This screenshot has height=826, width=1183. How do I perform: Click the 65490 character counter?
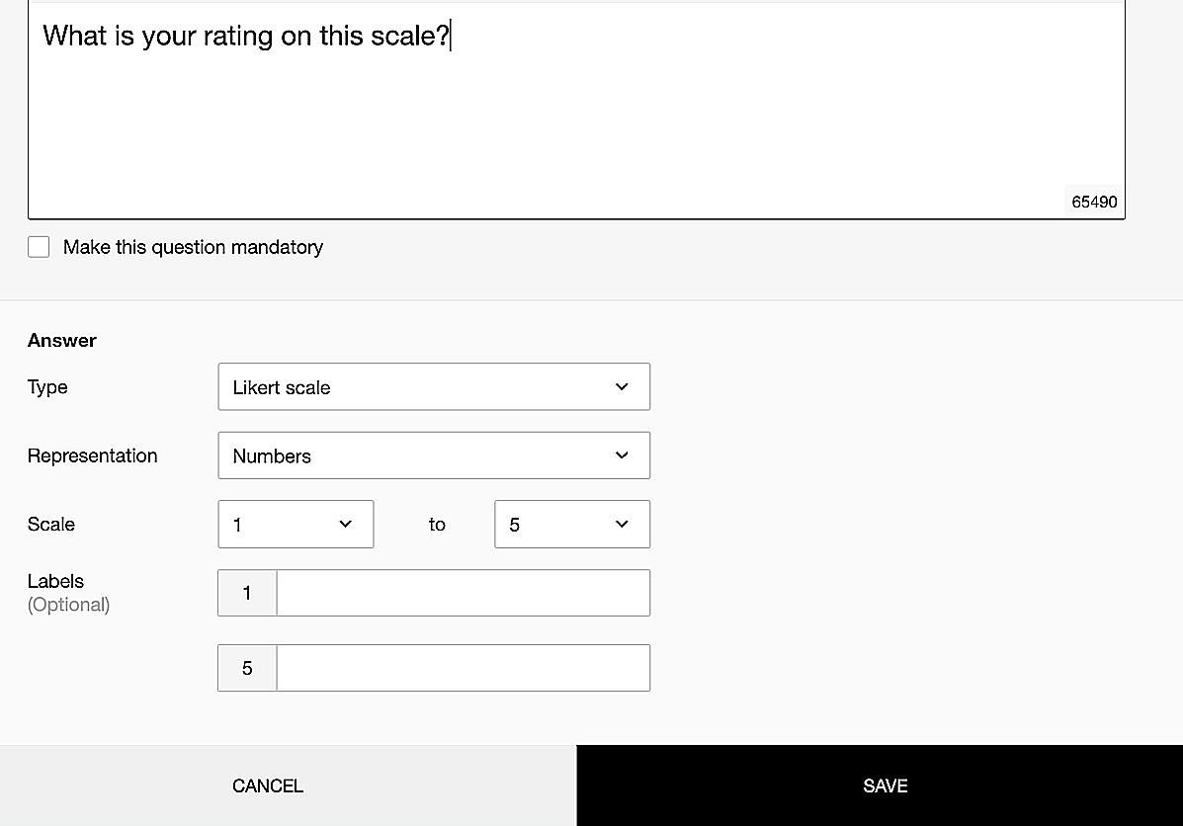coord(1094,202)
